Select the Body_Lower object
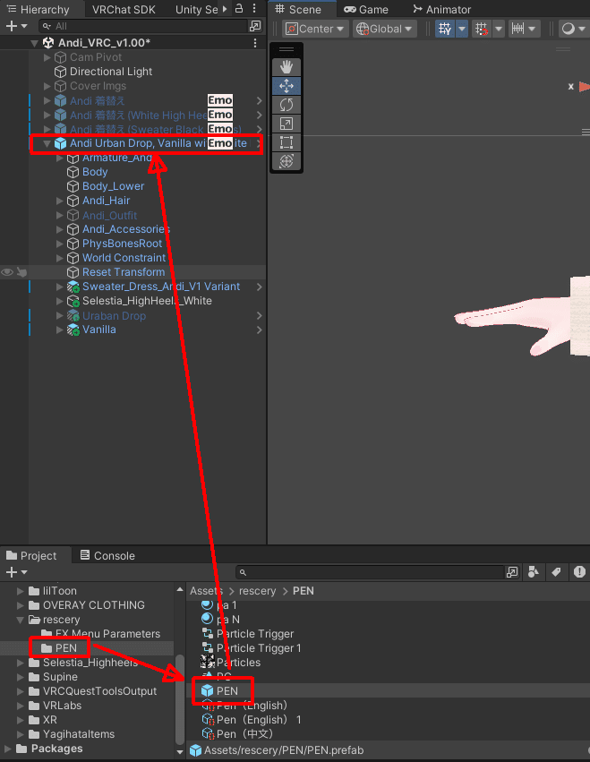 113,186
